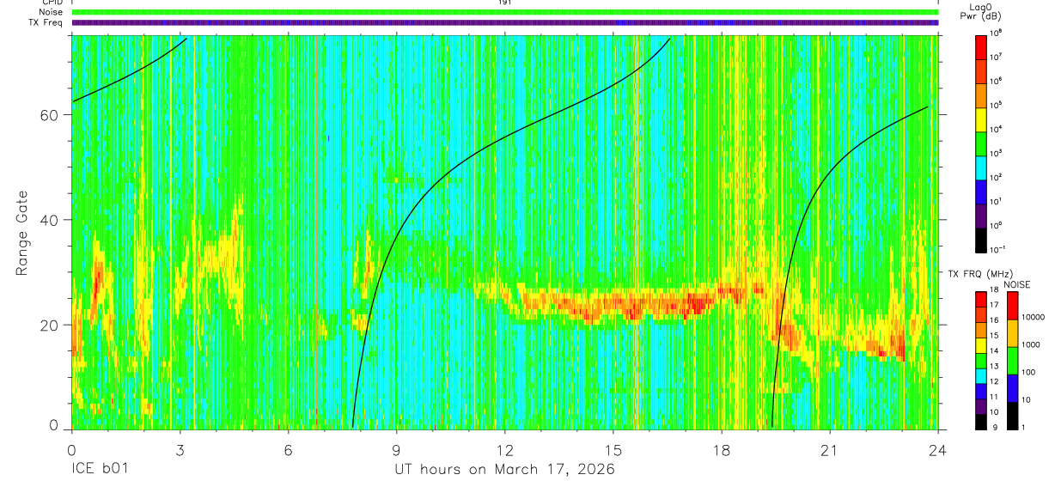Screen dimensions: 1055x487
Task: Click the x-axis tick label '6'
Action: tap(288, 448)
